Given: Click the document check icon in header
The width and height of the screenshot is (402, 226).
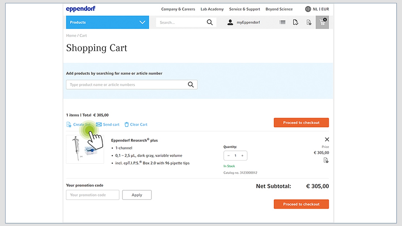Looking at the screenshot, I should [296, 23].
